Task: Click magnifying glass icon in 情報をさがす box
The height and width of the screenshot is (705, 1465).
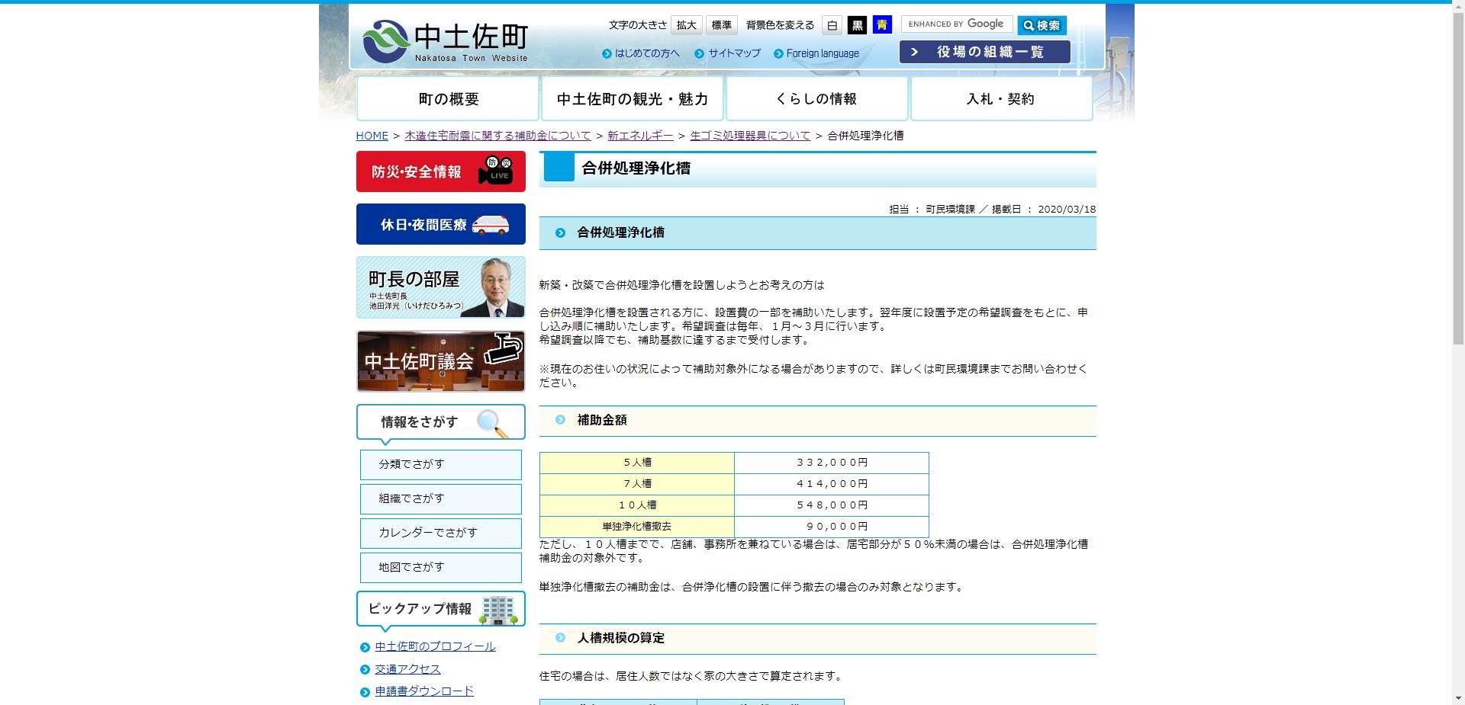Action: pyautogui.click(x=489, y=421)
